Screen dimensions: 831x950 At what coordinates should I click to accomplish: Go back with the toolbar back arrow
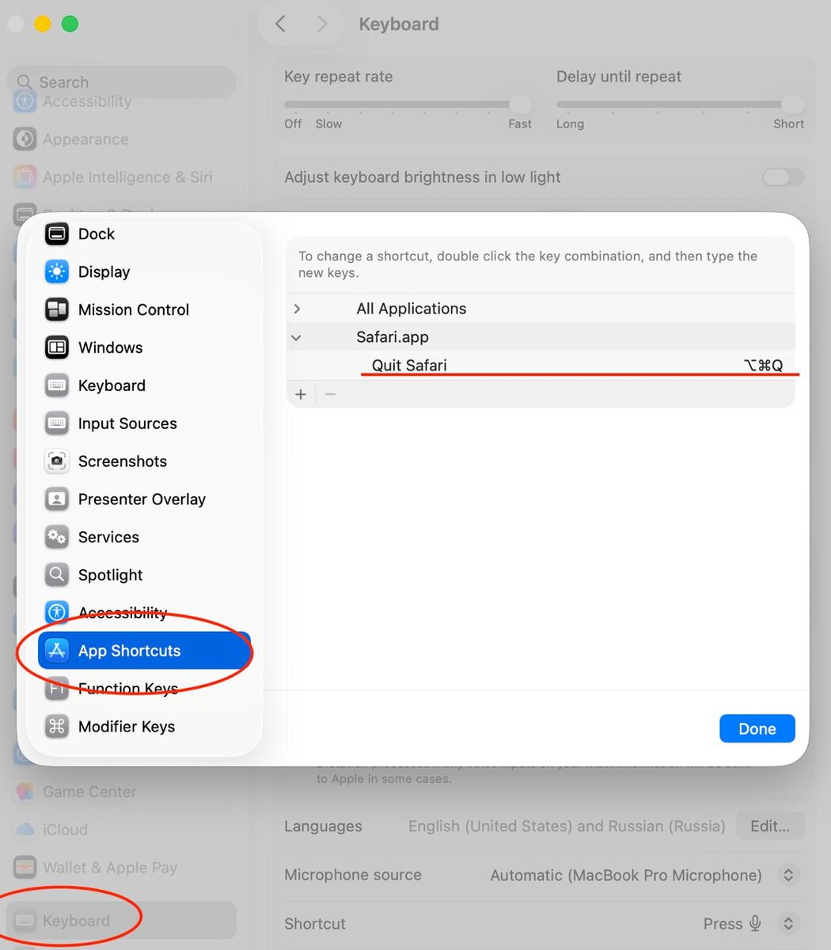tap(280, 25)
